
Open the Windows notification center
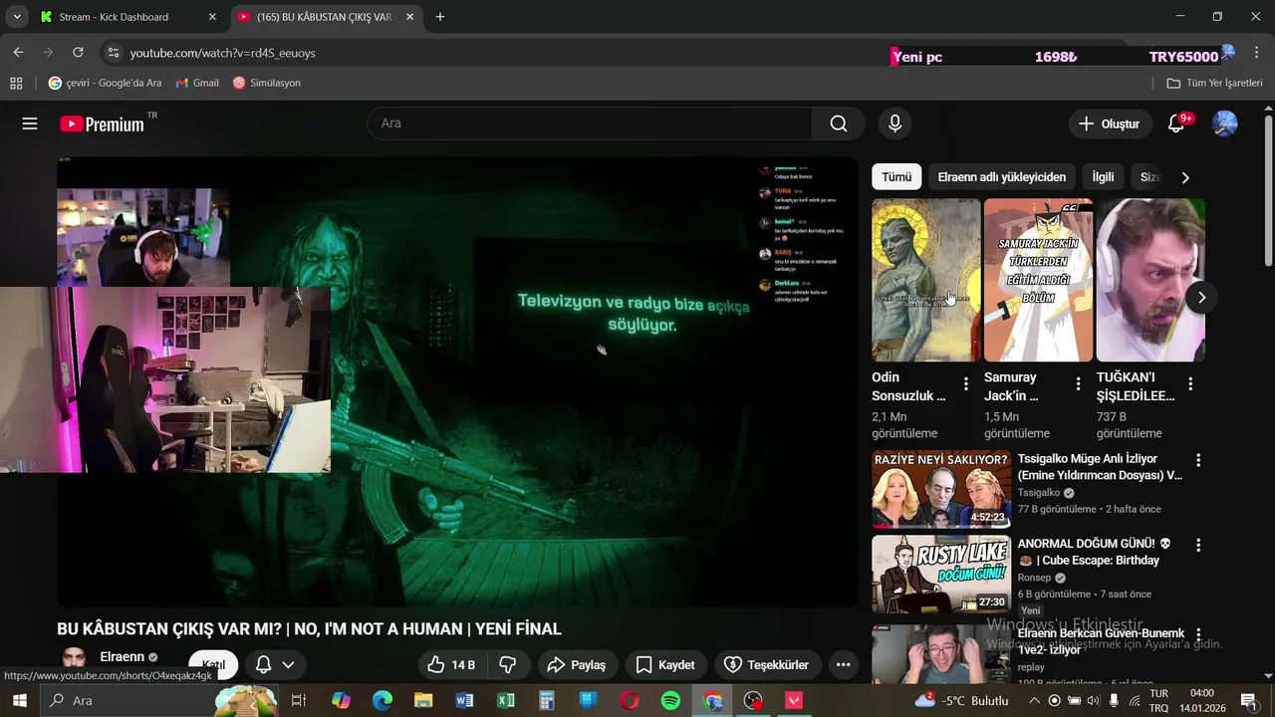(x=1249, y=700)
